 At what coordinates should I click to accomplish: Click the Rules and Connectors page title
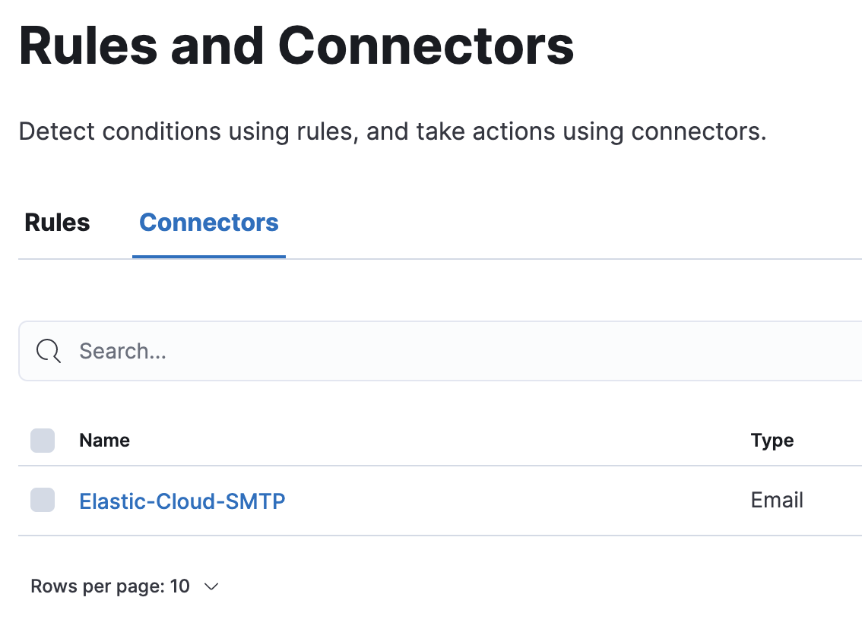coord(296,46)
